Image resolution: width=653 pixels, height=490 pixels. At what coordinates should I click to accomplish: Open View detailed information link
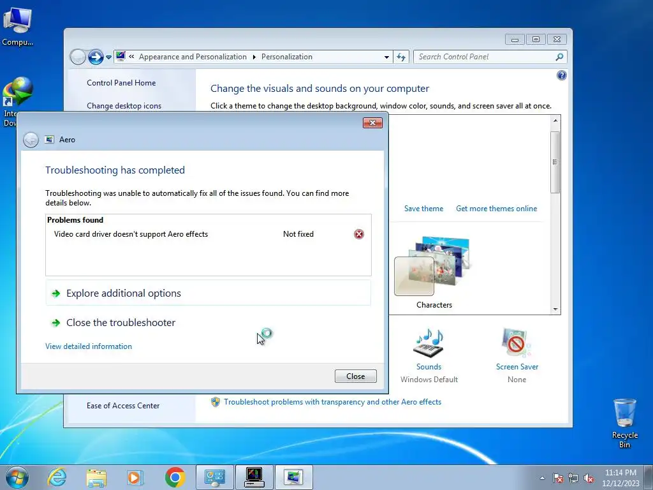point(88,346)
